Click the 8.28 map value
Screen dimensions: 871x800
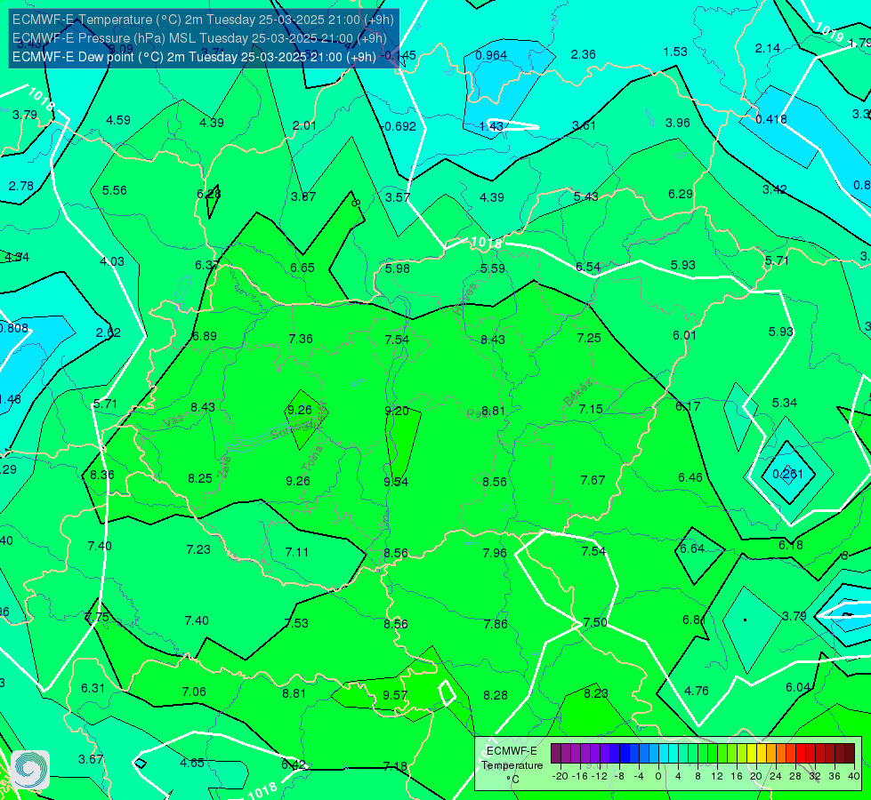(x=496, y=695)
